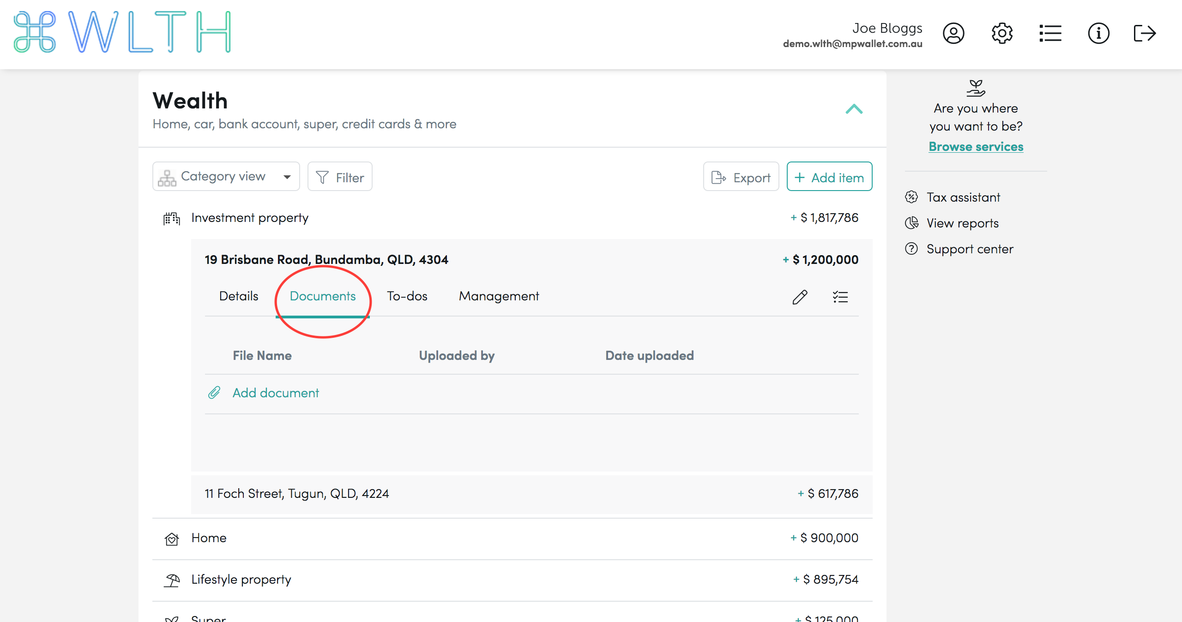Image resolution: width=1182 pixels, height=622 pixels.
Task: Open View reports from the sidebar
Action: coord(963,223)
